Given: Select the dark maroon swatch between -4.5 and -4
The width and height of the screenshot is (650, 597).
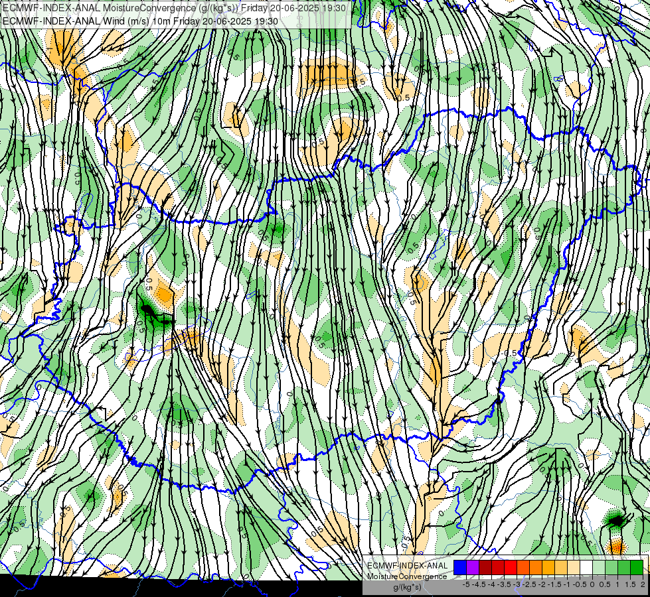Looking at the screenshot, I should click(x=485, y=568).
